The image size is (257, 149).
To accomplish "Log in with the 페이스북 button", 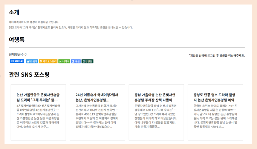I will (x=17, y=61).
